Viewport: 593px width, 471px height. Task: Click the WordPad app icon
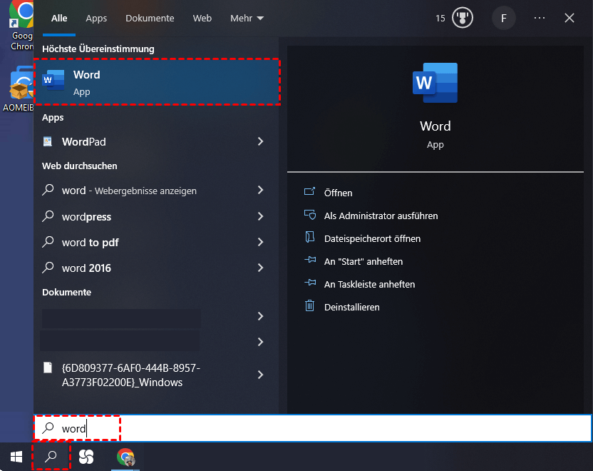[48, 141]
